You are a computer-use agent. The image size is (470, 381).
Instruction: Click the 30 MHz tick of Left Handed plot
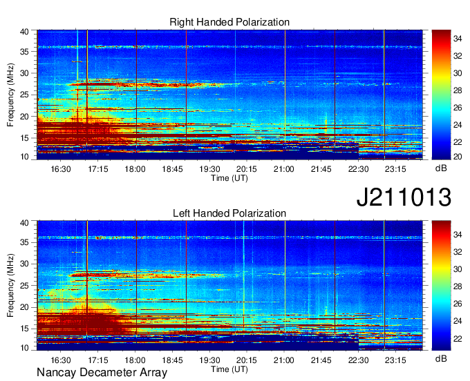(x=25, y=264)
